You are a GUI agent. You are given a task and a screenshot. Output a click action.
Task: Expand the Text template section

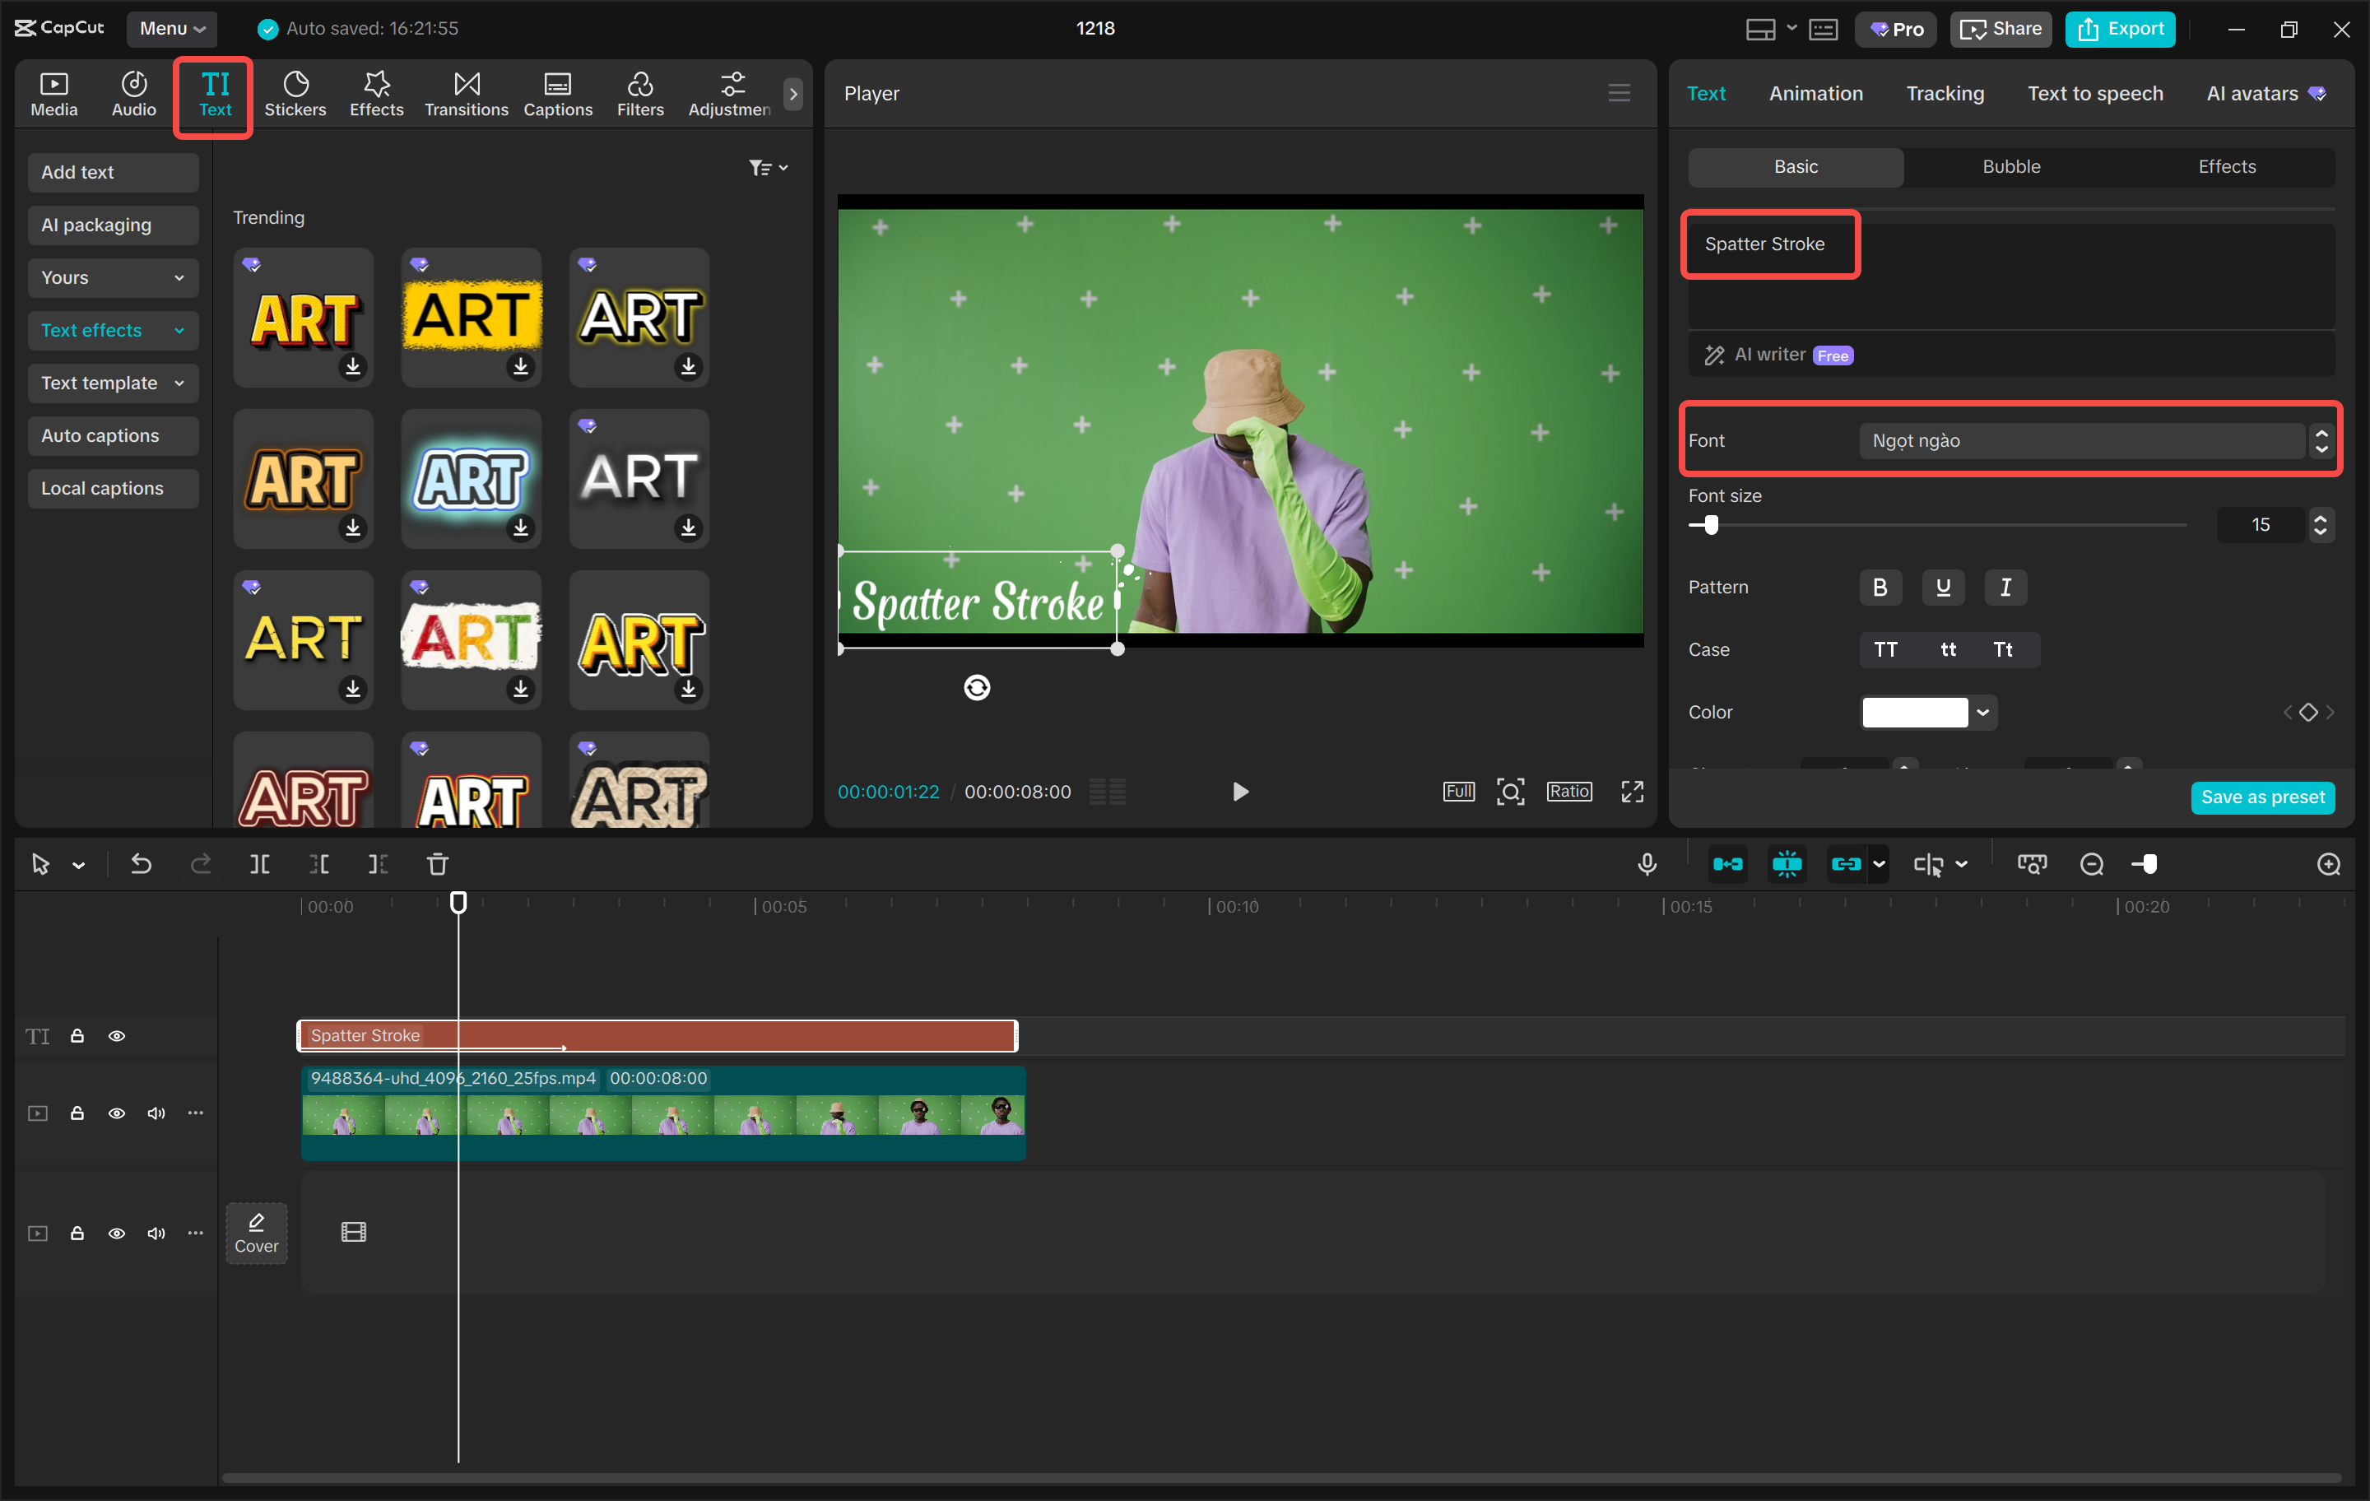[112, 383]
